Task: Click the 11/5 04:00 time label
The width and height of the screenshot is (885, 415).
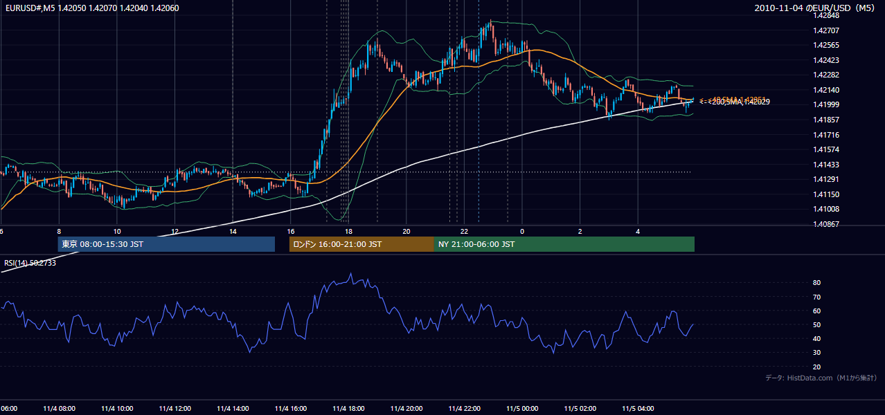Action: [x=638, y=409]
